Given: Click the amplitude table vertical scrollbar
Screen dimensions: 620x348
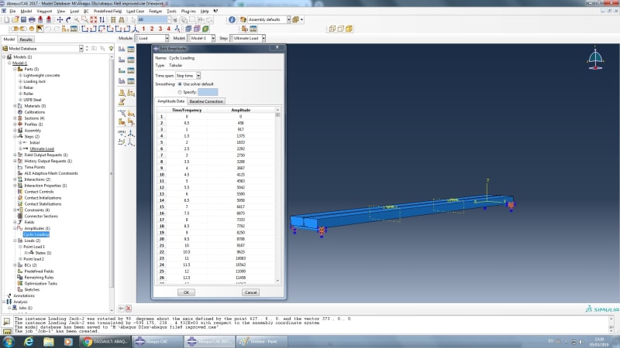Looking at the screenshot, I should click(277, 196).
